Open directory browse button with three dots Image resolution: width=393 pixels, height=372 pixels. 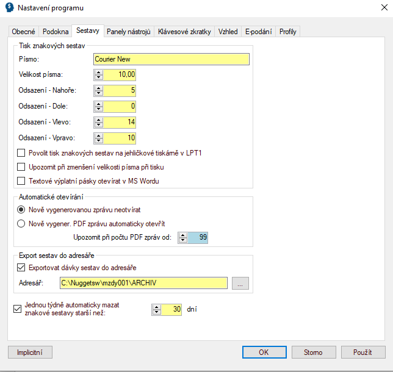(240, 283)
